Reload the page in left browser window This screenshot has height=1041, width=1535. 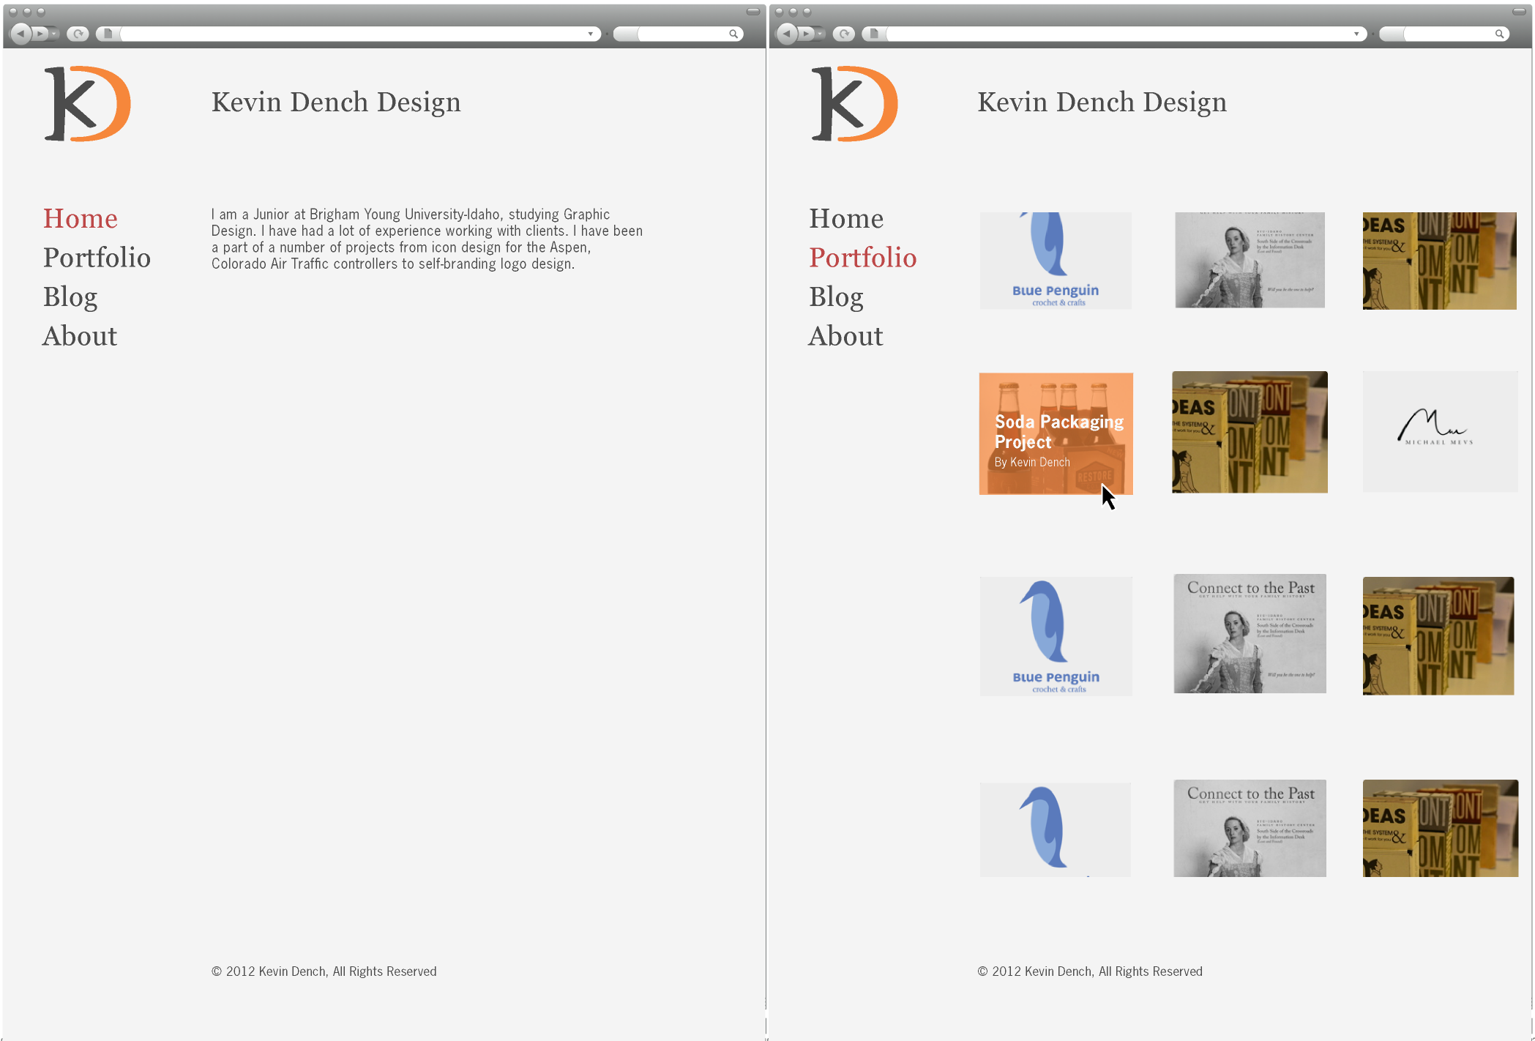pos(78,34)
